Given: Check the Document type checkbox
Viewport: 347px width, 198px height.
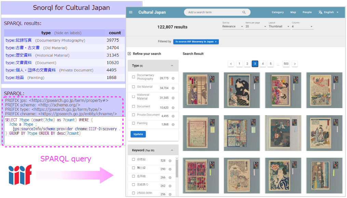Looking at the screenshot, I should pos(133,106).
